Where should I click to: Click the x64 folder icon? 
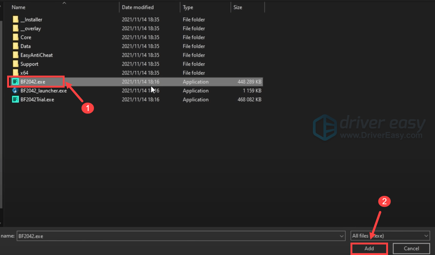pos(15,73)
